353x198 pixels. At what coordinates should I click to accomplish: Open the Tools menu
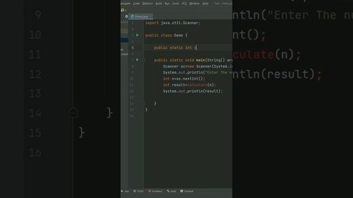[175, 4]
